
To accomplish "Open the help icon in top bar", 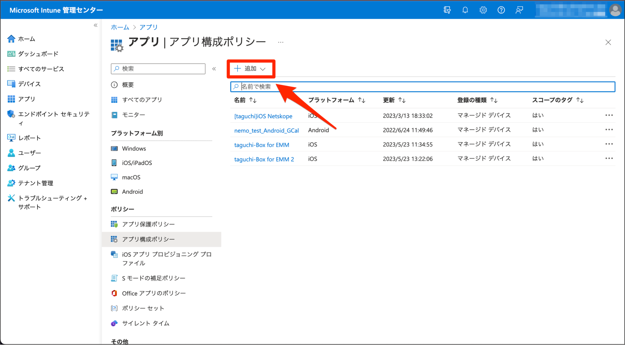I will point(501,10).
